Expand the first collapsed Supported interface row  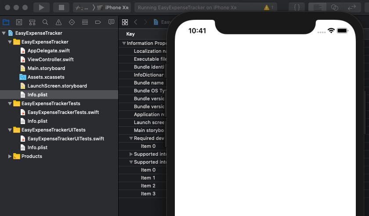pos(131,154)
